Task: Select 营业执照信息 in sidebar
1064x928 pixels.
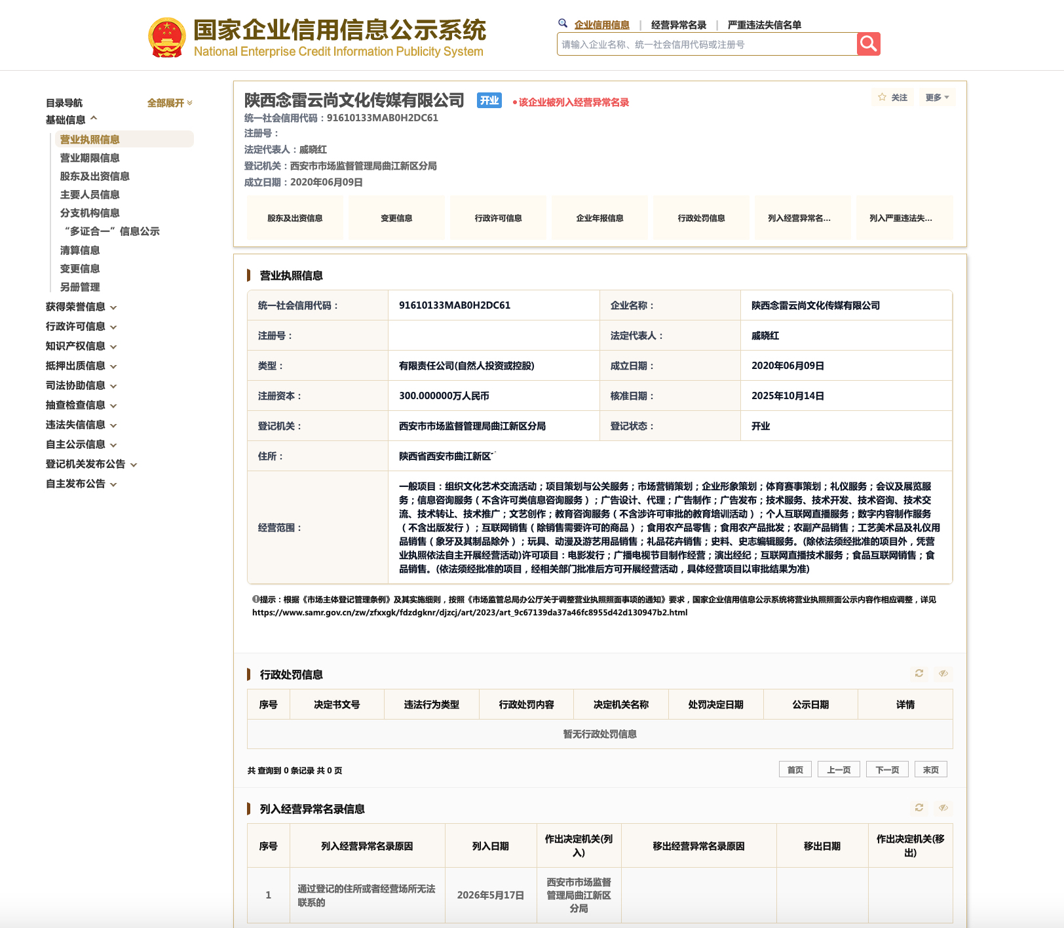Action: [124, 139]
